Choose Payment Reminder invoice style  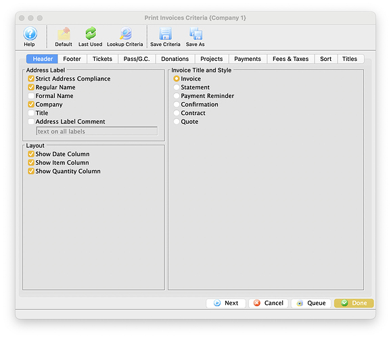pos(177,96)
